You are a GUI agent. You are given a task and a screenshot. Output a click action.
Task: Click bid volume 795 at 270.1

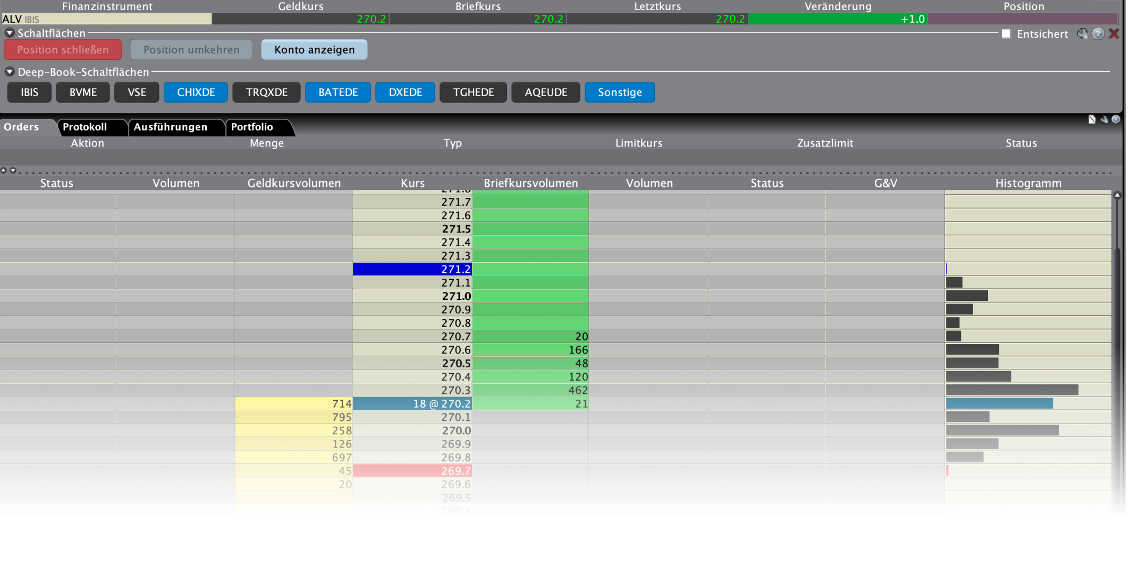pos(294,417)
